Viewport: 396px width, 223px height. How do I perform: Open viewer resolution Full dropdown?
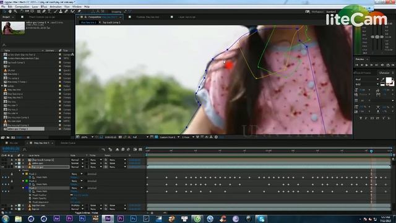click(x=140, y=137)
